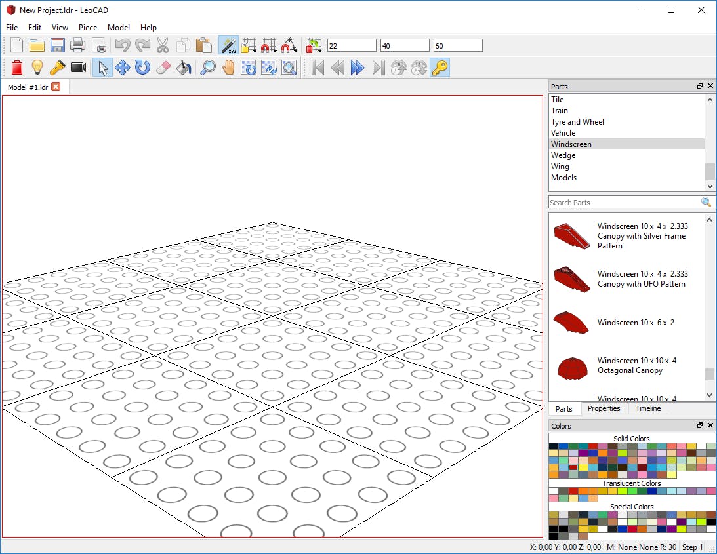Open the Piece menu
The image size is (717, 554).
point(88,28)
